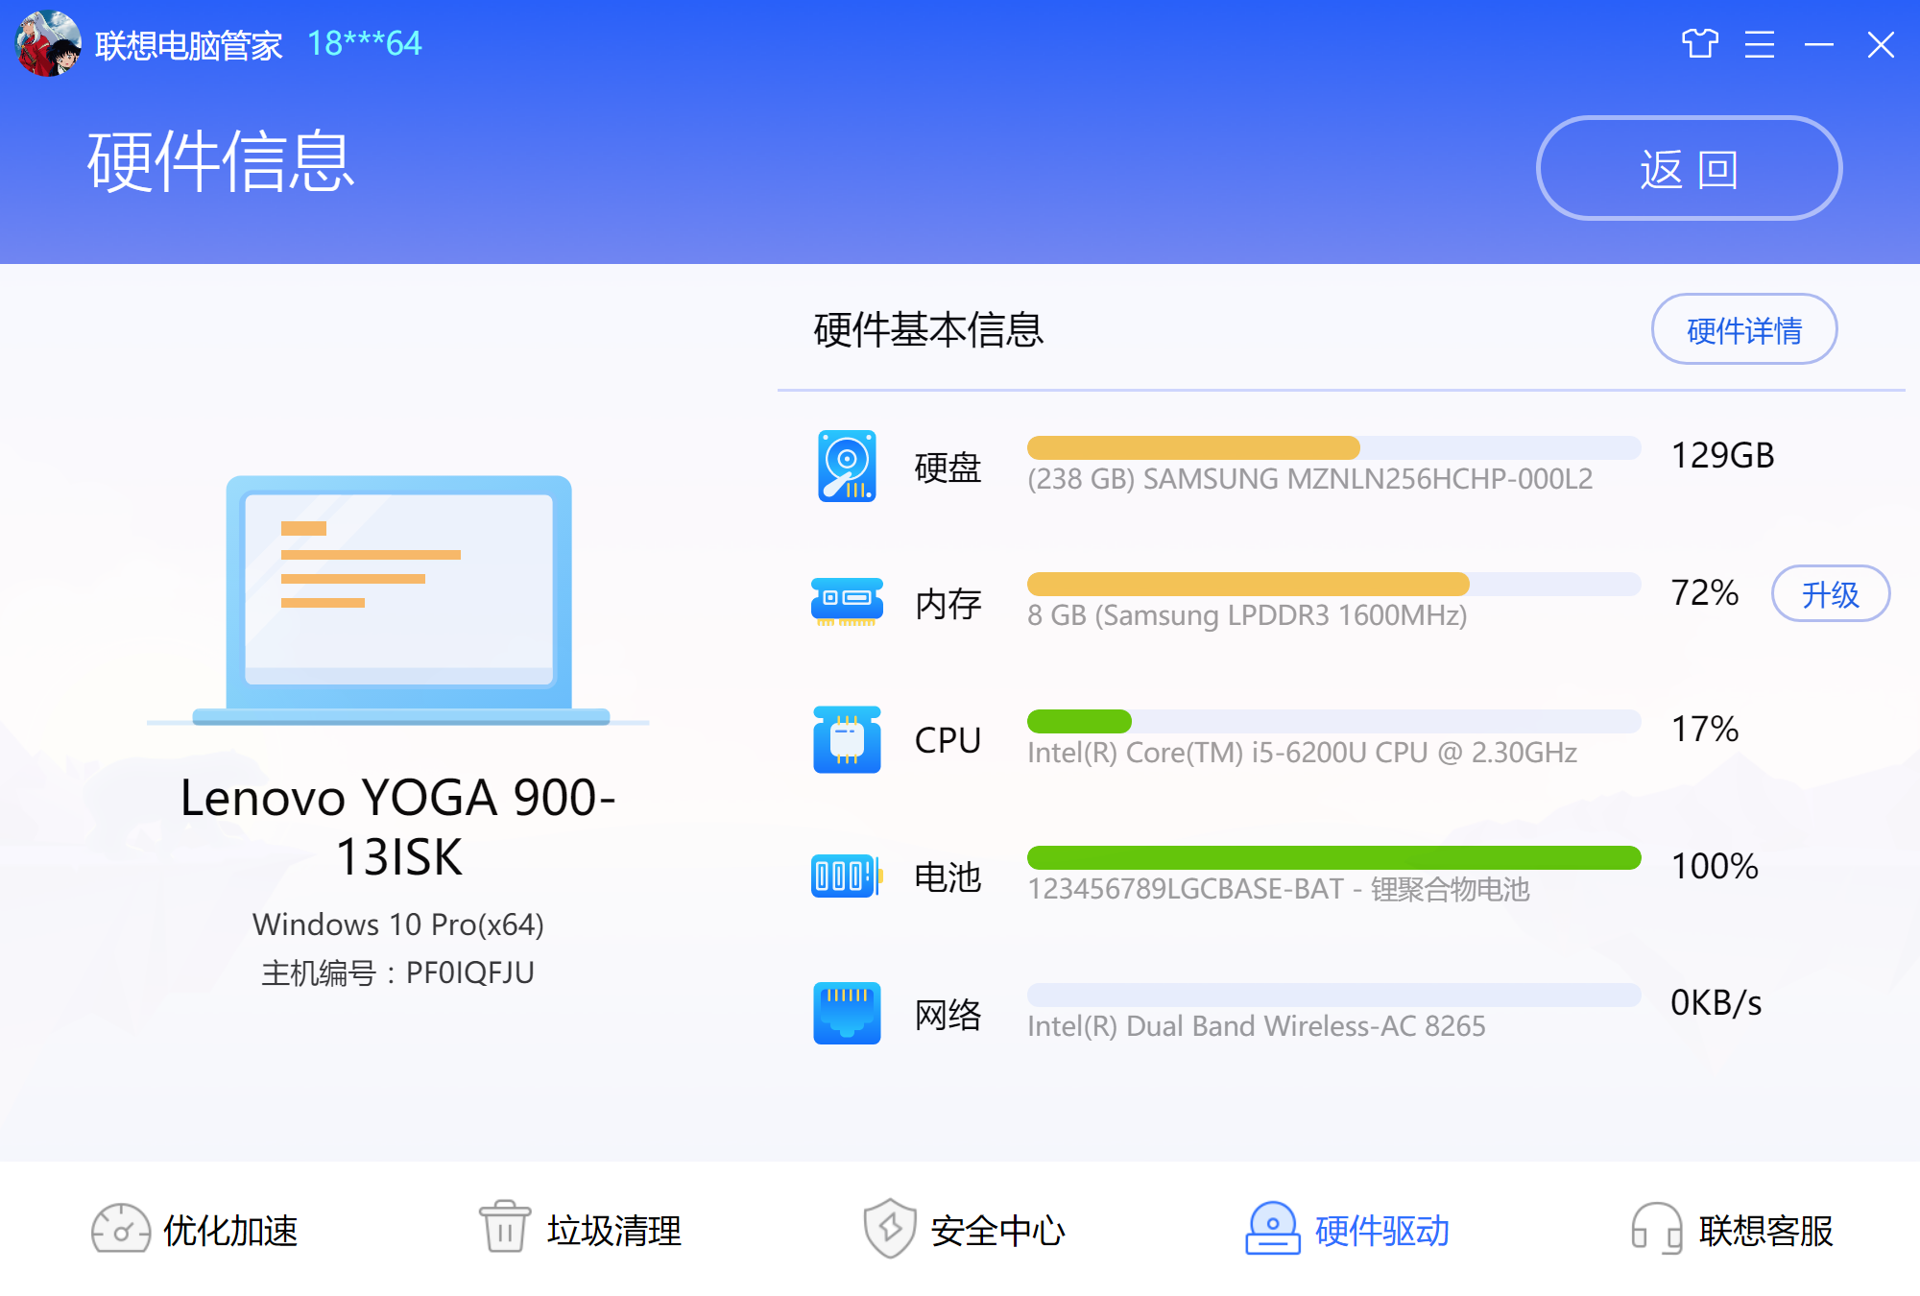Click the Intel Core i5-6200U CPU text
This screenshot has height=1296, width=1920.
point(1303,752)
